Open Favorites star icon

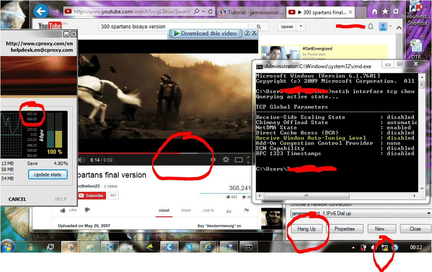point(385,12)
